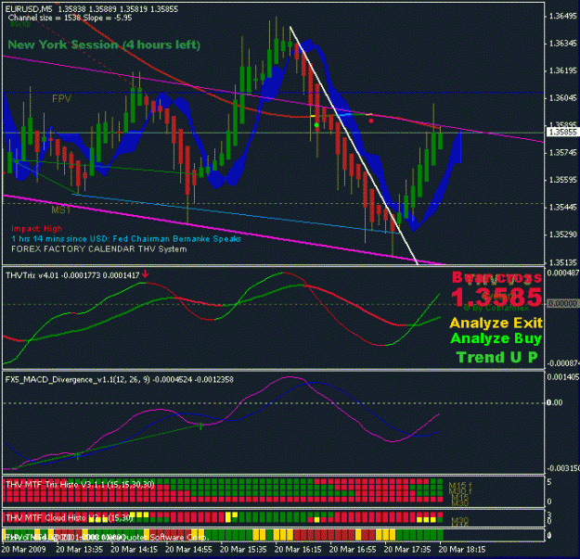The width and height of the screenshot is (580, 559).
Task: Click the 1.36045 price axis label
Action: pyautogui.click(x=563, y=98)
